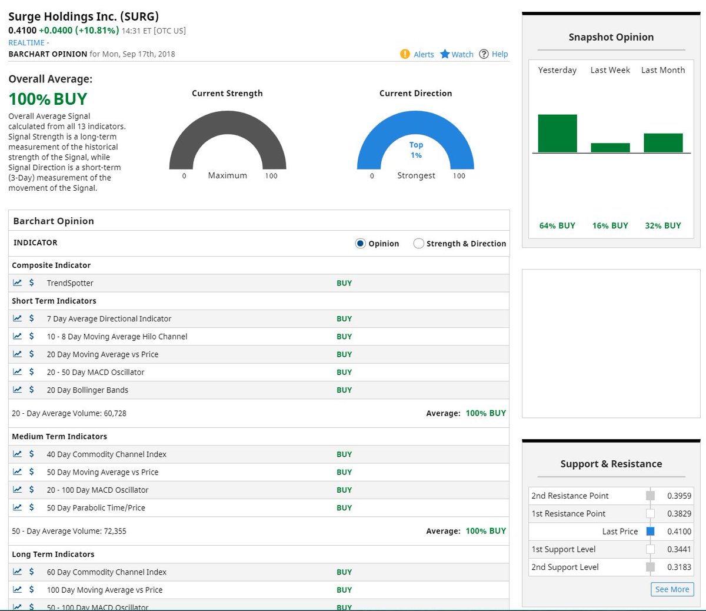The width and height of the screenshot is (706, 611).
Task: Click the 50 Day Parabolic Time/Price label
Action: coord(96,507)
